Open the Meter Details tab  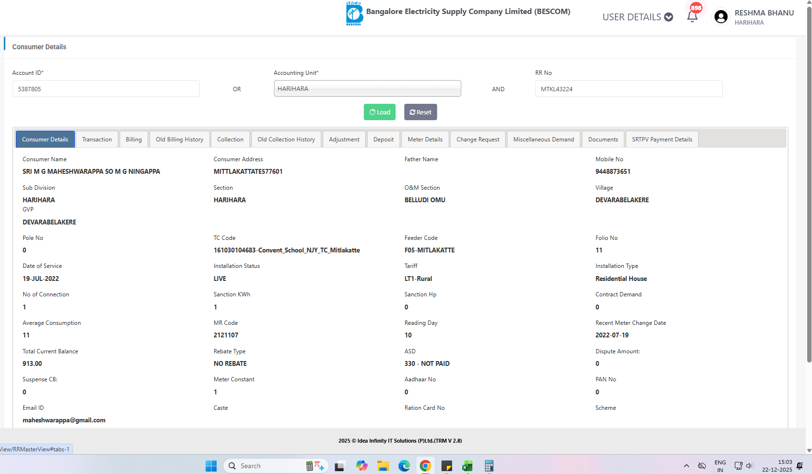(425, 139)
